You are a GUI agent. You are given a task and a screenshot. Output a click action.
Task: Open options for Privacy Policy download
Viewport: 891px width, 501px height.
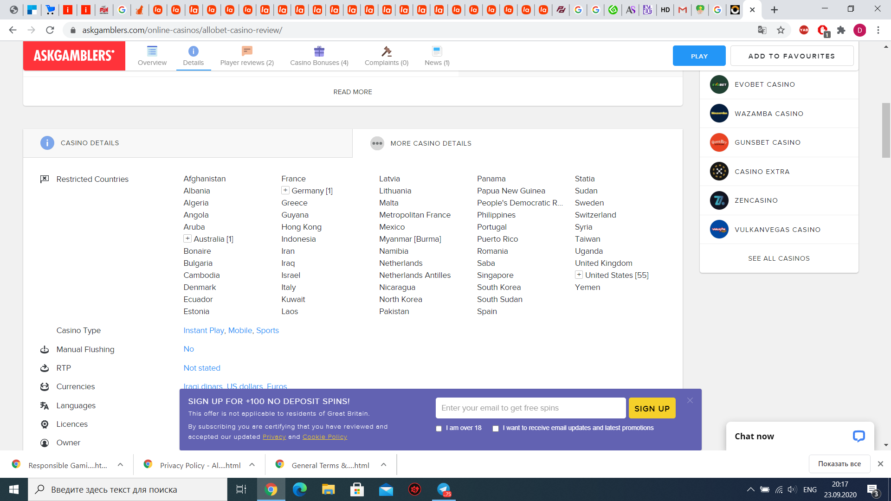pyautogui.click(x=252, y=465)
